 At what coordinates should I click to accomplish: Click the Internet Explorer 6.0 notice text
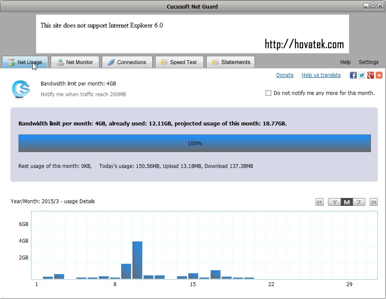(102, 25)
